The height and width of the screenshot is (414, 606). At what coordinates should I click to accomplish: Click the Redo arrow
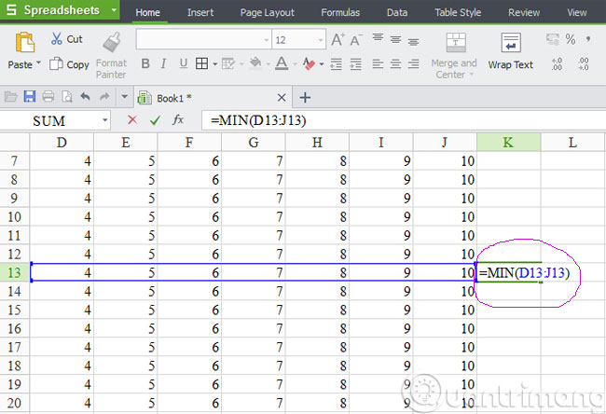(104, 96)
